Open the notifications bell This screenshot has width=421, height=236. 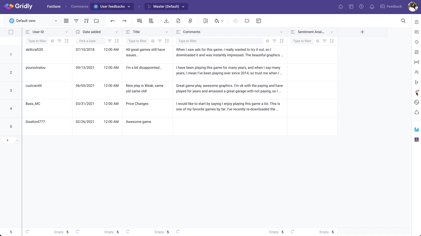point(372,7)
